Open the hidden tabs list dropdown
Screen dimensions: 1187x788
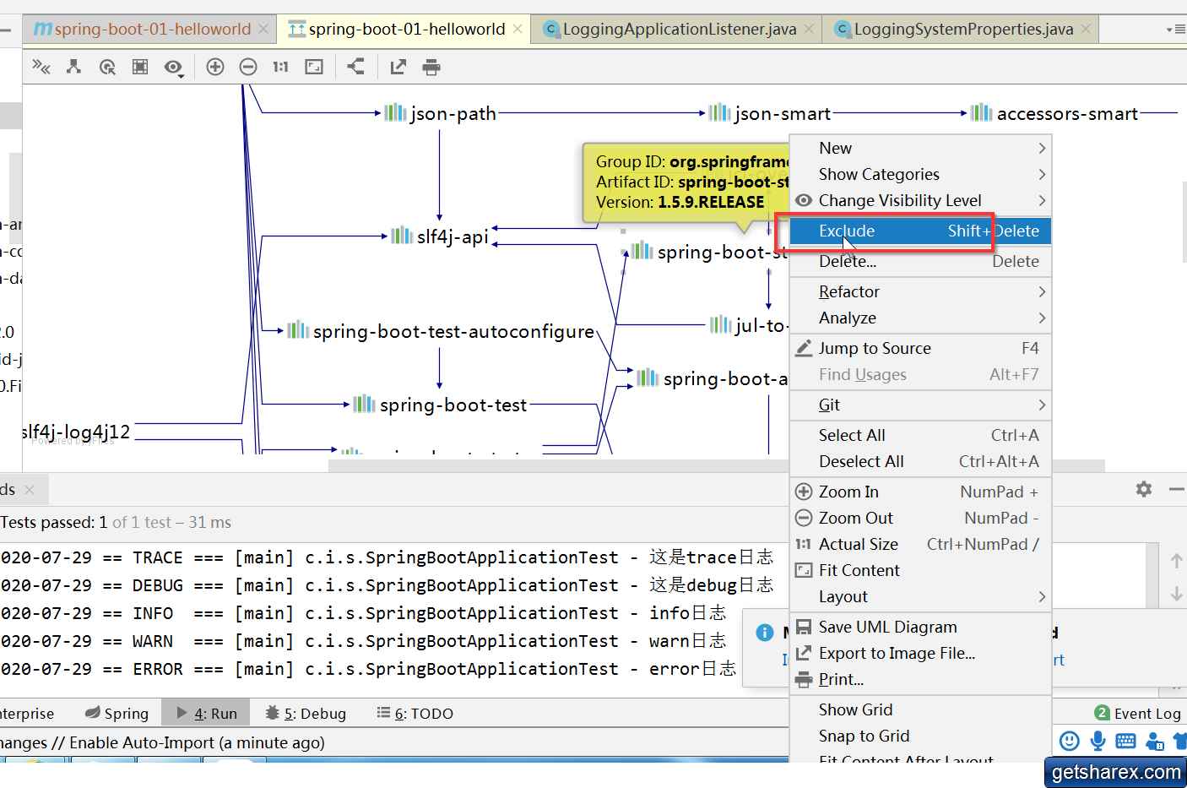pos(1175,29)
